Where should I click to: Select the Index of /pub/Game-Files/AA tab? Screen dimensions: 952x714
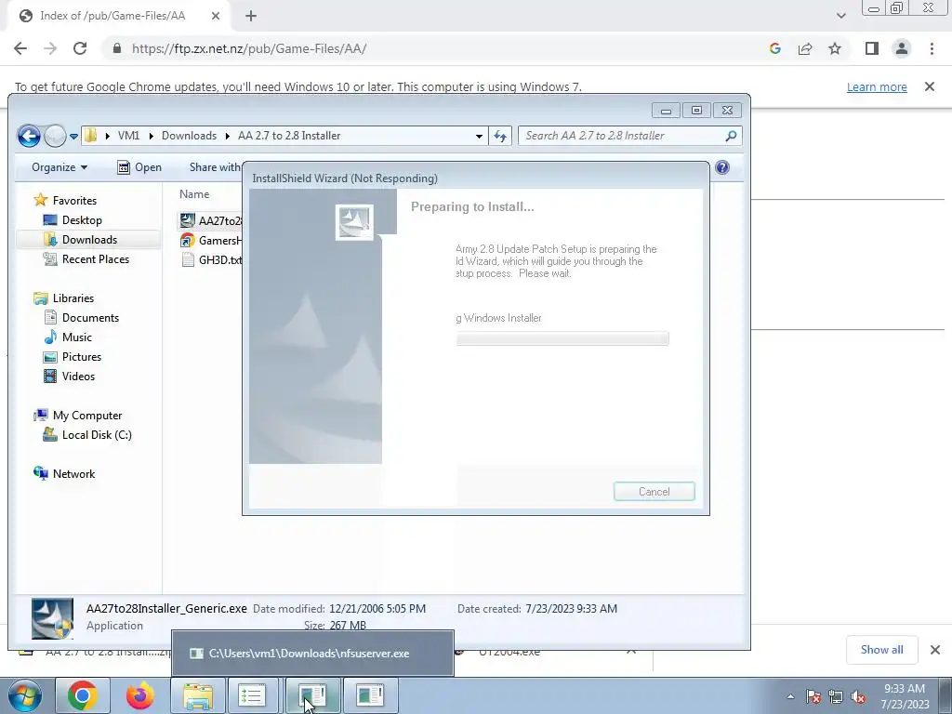[x=112, y=16]
